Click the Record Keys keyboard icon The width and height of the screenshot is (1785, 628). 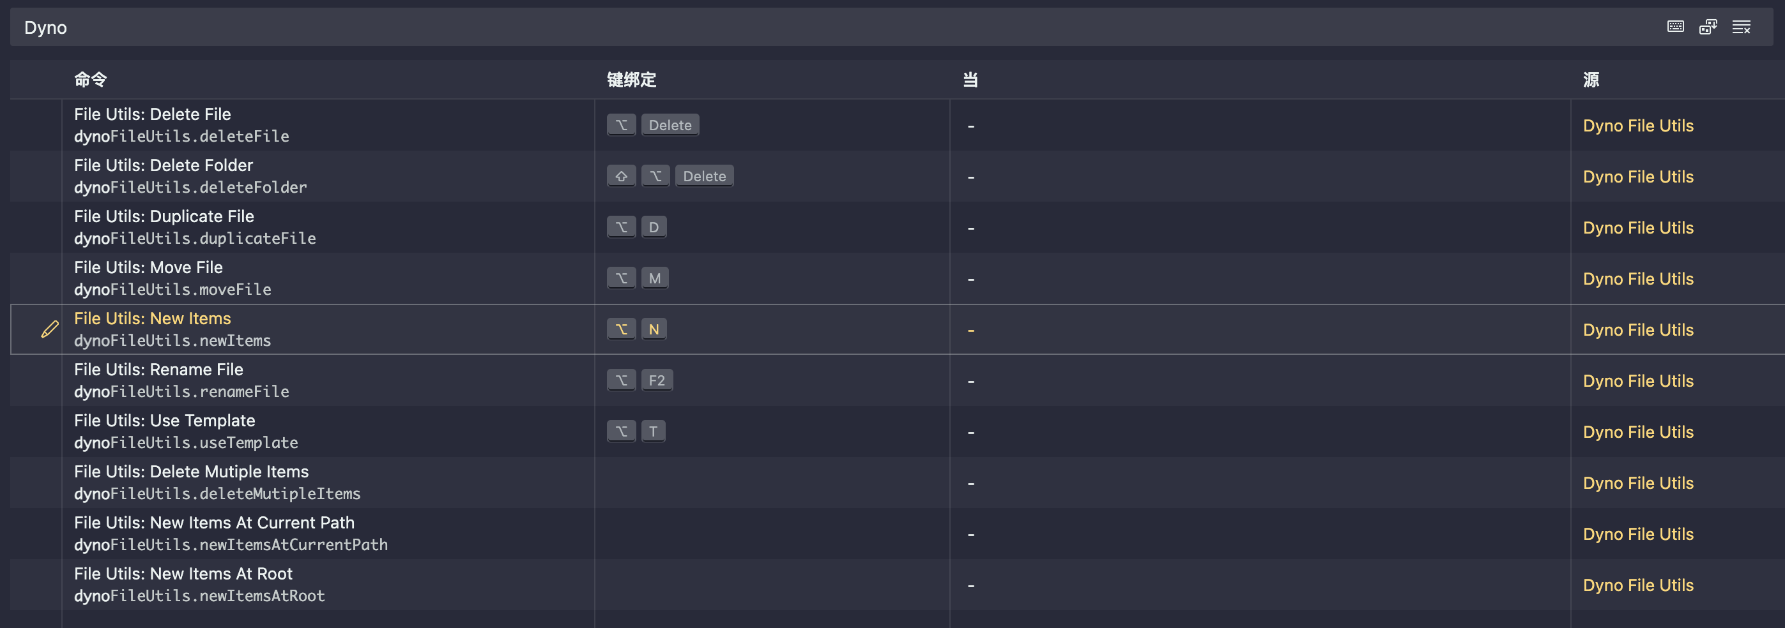[x=1675, y=27]
